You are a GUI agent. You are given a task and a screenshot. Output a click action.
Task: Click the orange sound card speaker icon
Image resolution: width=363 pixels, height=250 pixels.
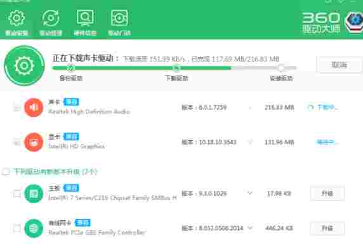point(34,107)
